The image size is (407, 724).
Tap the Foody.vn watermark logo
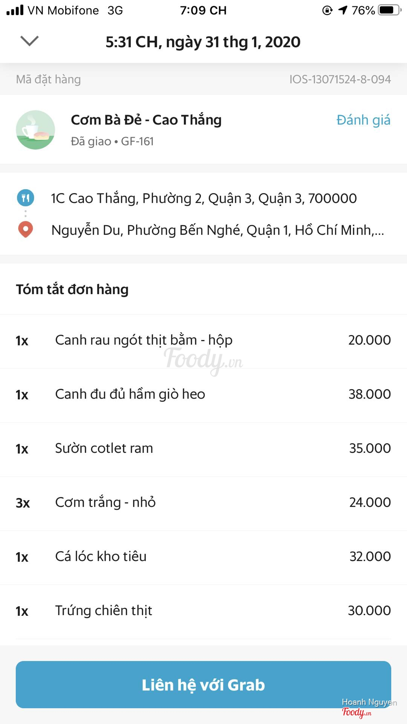pyautogui.click(x=357, y=712)
